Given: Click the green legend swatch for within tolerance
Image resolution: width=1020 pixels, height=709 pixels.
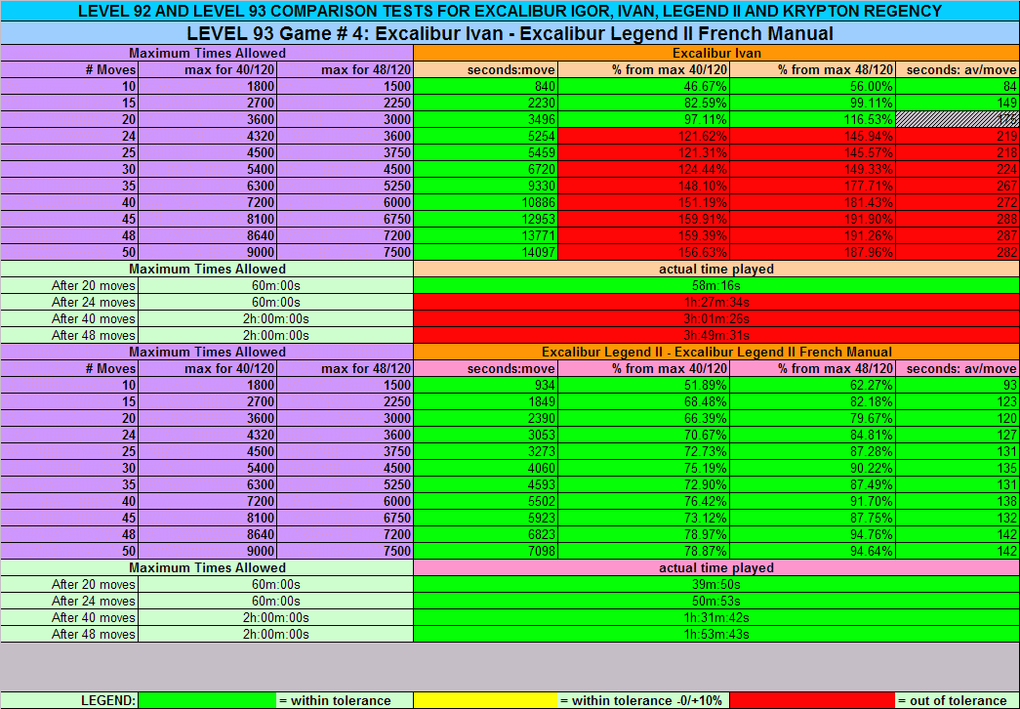Looking at the screenshot, I should coord(207,700).
